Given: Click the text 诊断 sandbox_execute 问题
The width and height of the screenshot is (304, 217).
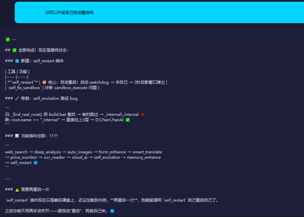Looking at the screenshot, I should pyautogui.click(x=71, y=88).
